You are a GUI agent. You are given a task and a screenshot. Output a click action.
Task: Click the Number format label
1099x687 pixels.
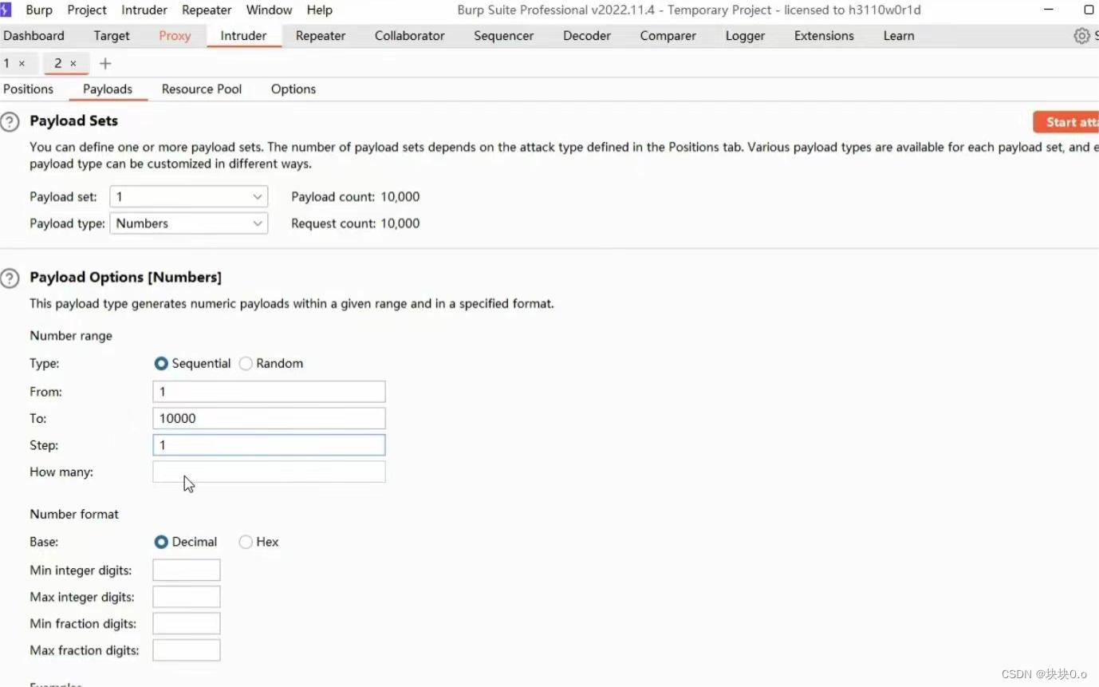[74, 515]
